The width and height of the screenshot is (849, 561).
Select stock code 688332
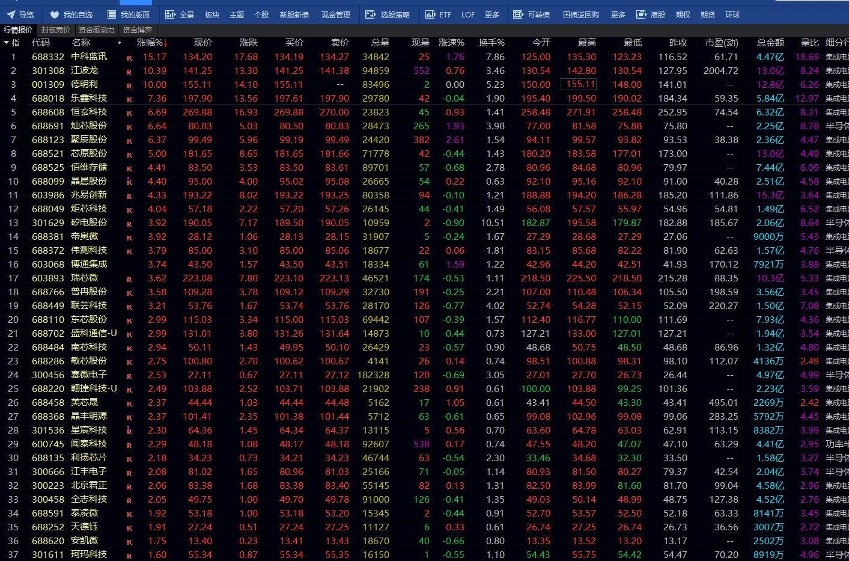(x=48, y=57)
